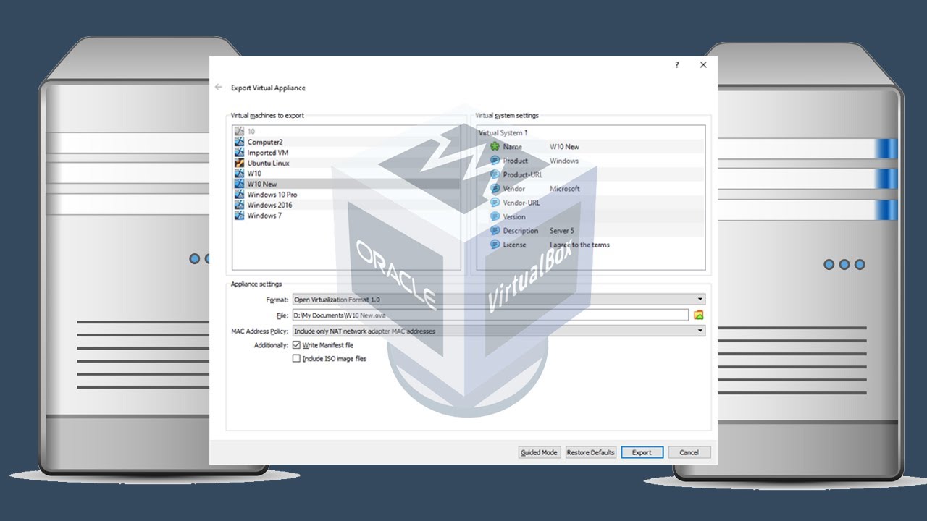
Task: Click the Windows 2016 VM icon
Action: pyautogui.click(x=240, y=205)
